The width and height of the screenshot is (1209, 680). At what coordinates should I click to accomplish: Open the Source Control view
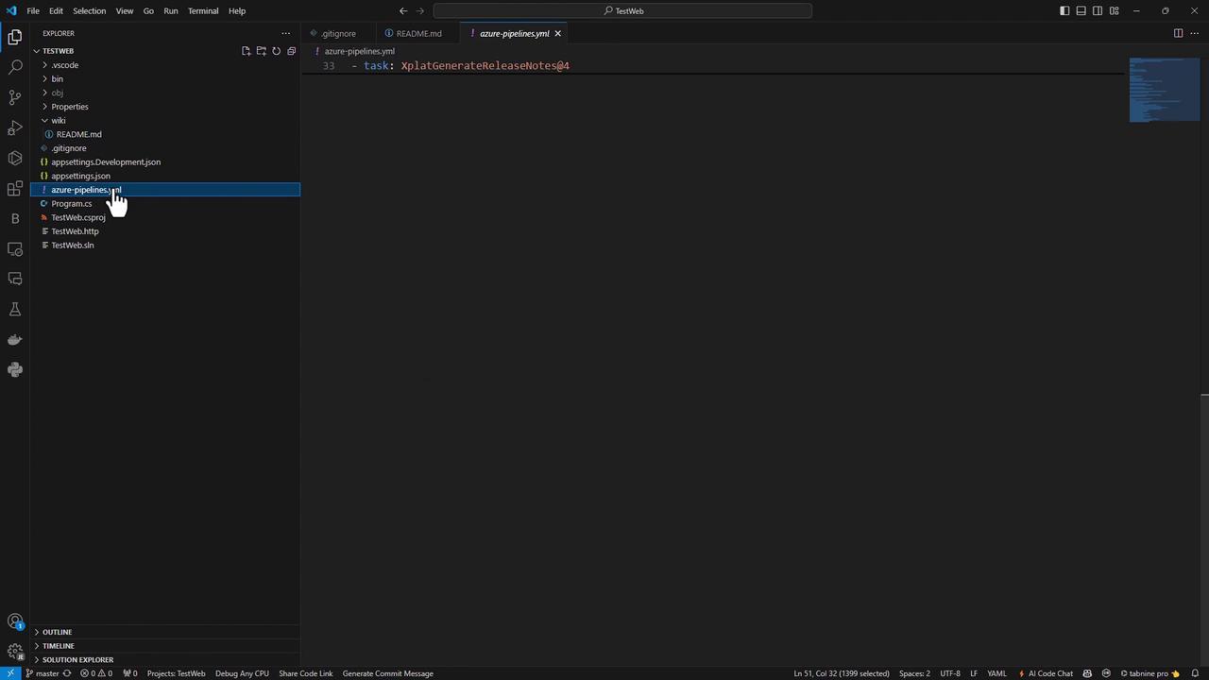tap(15, 97)
